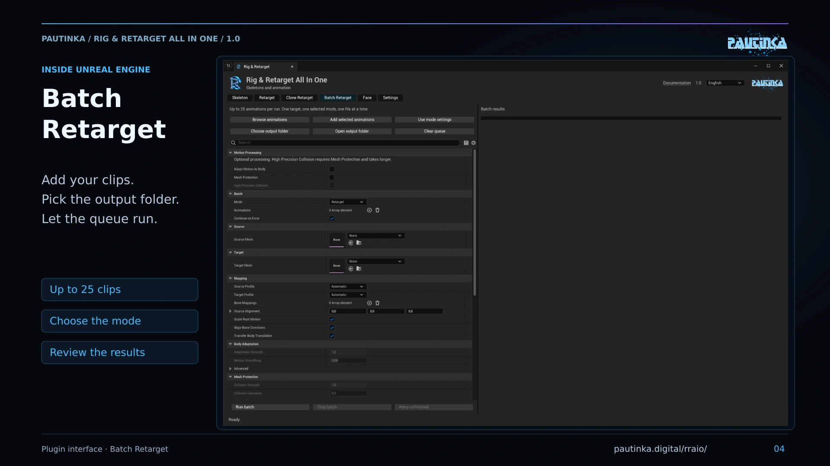
Task: Add an element to Bone Mappings array
Action: (x=369, y=303)
